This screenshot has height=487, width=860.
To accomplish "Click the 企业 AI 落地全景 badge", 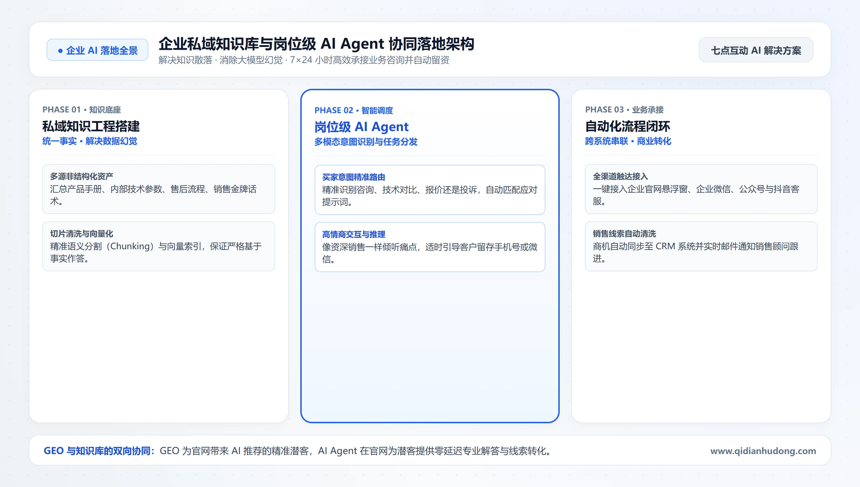I will point(97,50).
